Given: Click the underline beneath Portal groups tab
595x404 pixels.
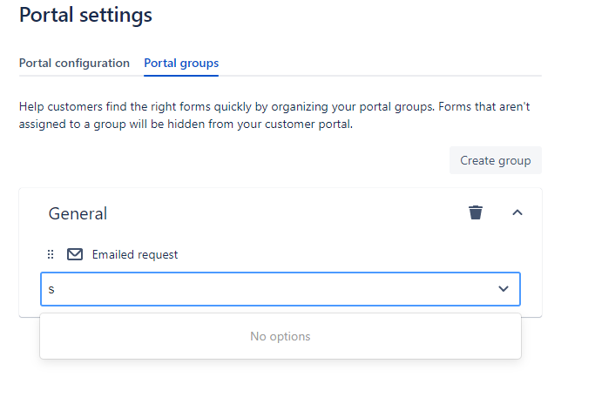Looking at the screenshot, I should (181, 76).
